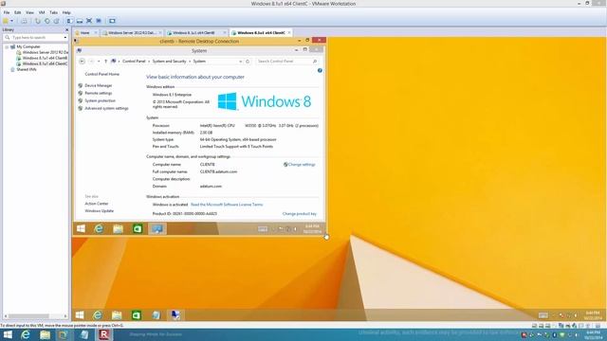This screenshot has width=607, height=341.
Task: Select My Computer in the library
Action: tap(28, 46)
